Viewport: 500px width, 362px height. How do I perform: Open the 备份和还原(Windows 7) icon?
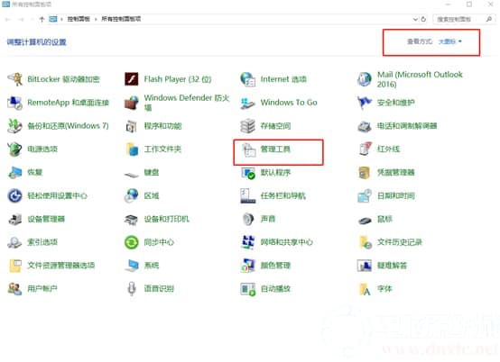(14, 126)
